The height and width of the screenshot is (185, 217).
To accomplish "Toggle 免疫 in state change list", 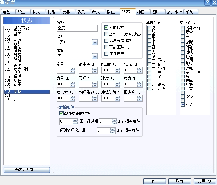I will click(x=183, y=97).
